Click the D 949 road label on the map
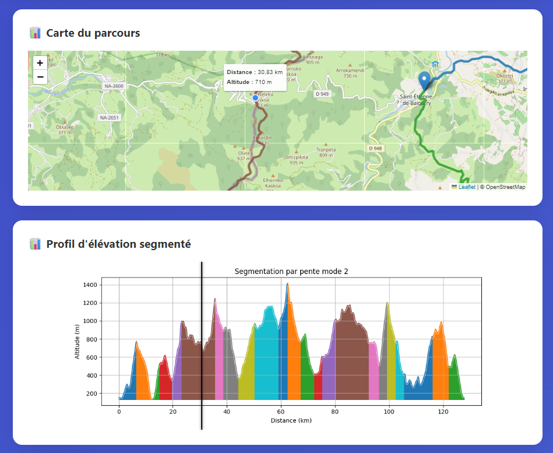This screenshot has height=453, width=553. (x=322, y=94)
